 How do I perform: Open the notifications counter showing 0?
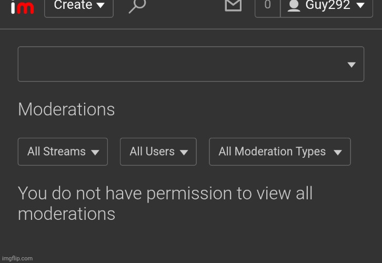coord(267,6)
